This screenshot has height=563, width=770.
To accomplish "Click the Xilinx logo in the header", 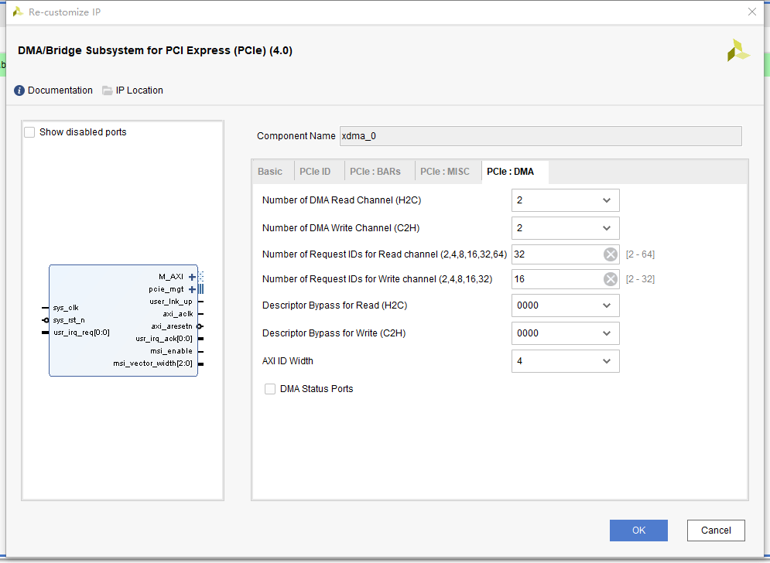I will (738, 50).
